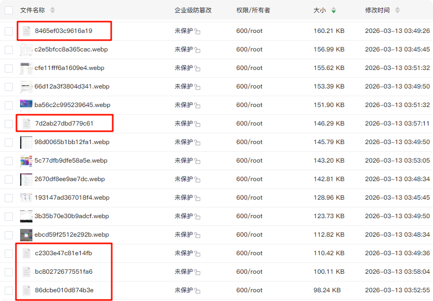Viewport: 433px width, 301px height.
Task: Sort files by size column arrow
Action: coord(334,10)
